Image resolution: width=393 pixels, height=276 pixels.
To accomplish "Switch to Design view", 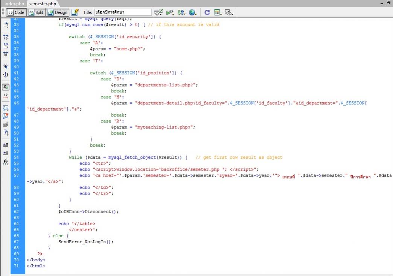I will click(58, 12).
